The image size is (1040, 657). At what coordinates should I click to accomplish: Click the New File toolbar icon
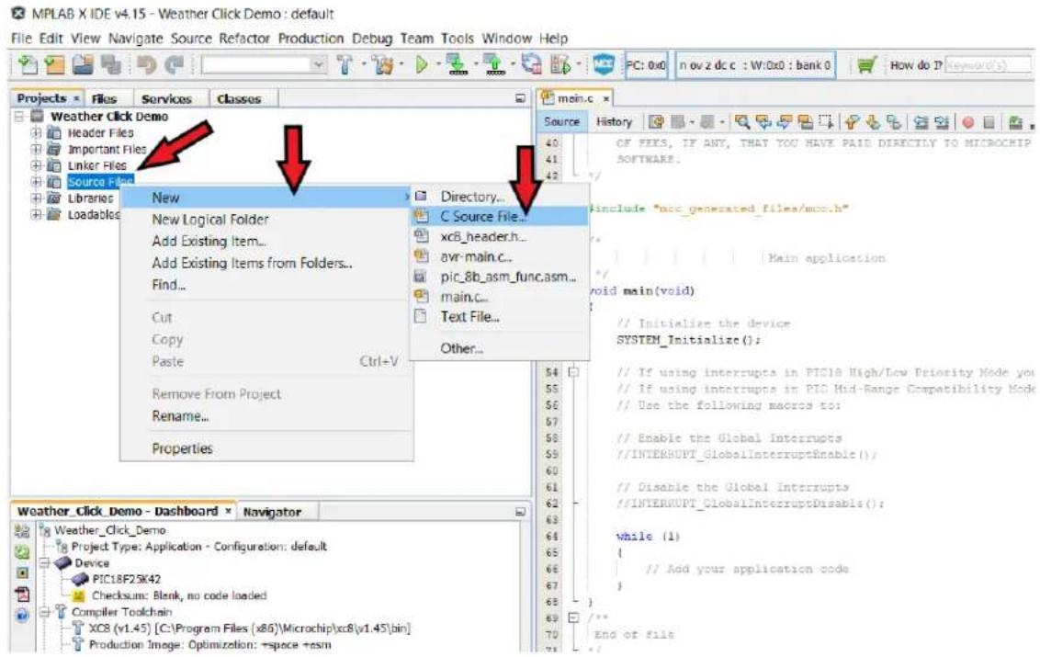pos(28,65)
